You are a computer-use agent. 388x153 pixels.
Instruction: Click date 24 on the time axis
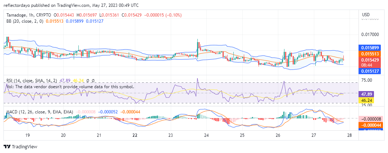(x=206, y=135)
